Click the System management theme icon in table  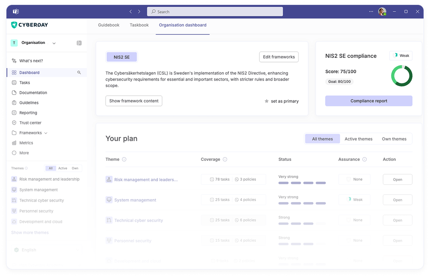tap(109, 200)
